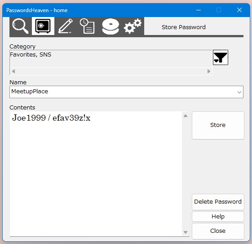Click the funnel category filter button
Screen dimensions: 252x244
point(221,57)
